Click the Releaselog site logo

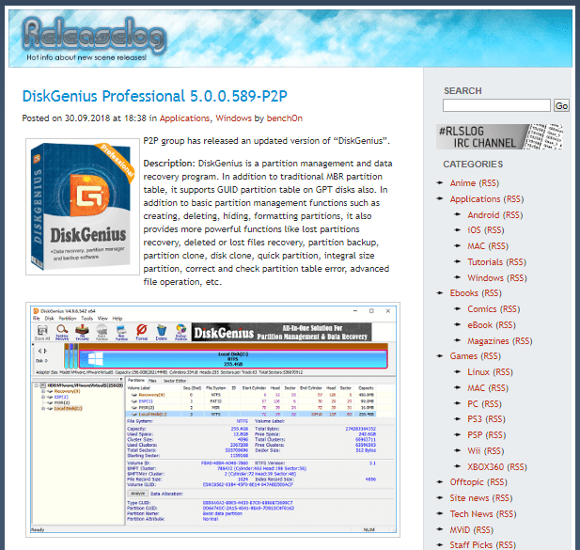click(x=83, y=35)
